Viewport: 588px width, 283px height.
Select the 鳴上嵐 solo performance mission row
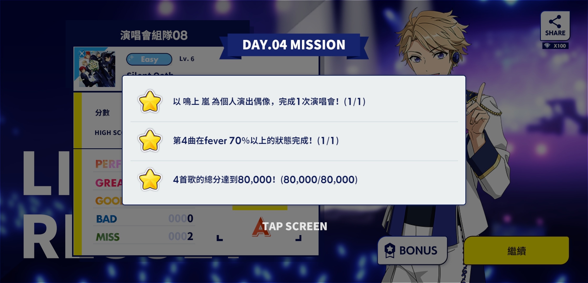[294, 101]
